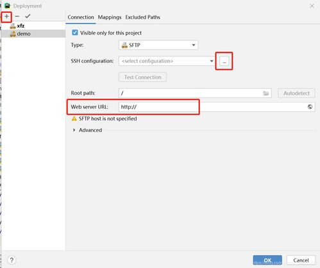Open the SSH configuration dropdown
Image resolution: width=320 pixels, height=268 pixels.
pyautogui.click(x=167, y=61)
